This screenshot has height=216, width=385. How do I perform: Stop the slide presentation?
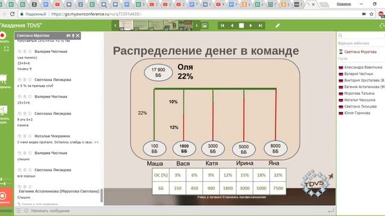241,25
